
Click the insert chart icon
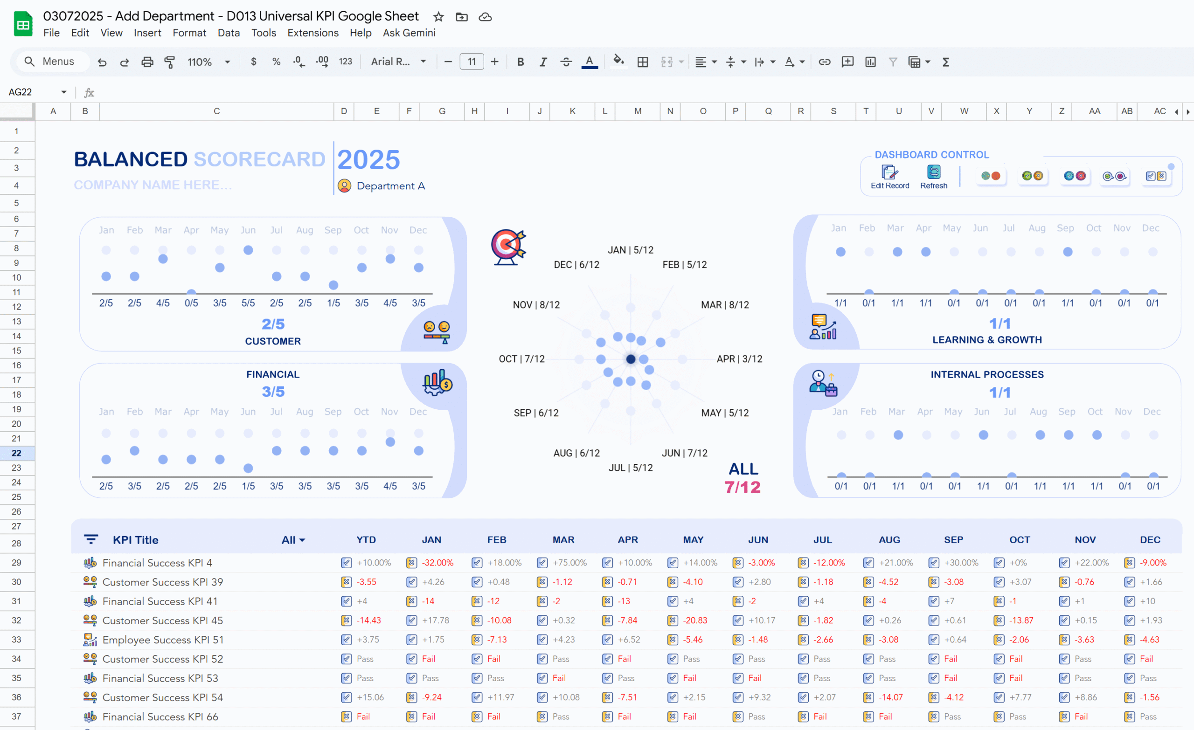click(x=870, y=62)
